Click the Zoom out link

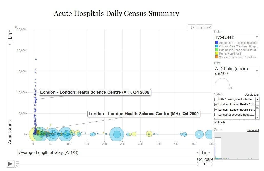point(253,130)
